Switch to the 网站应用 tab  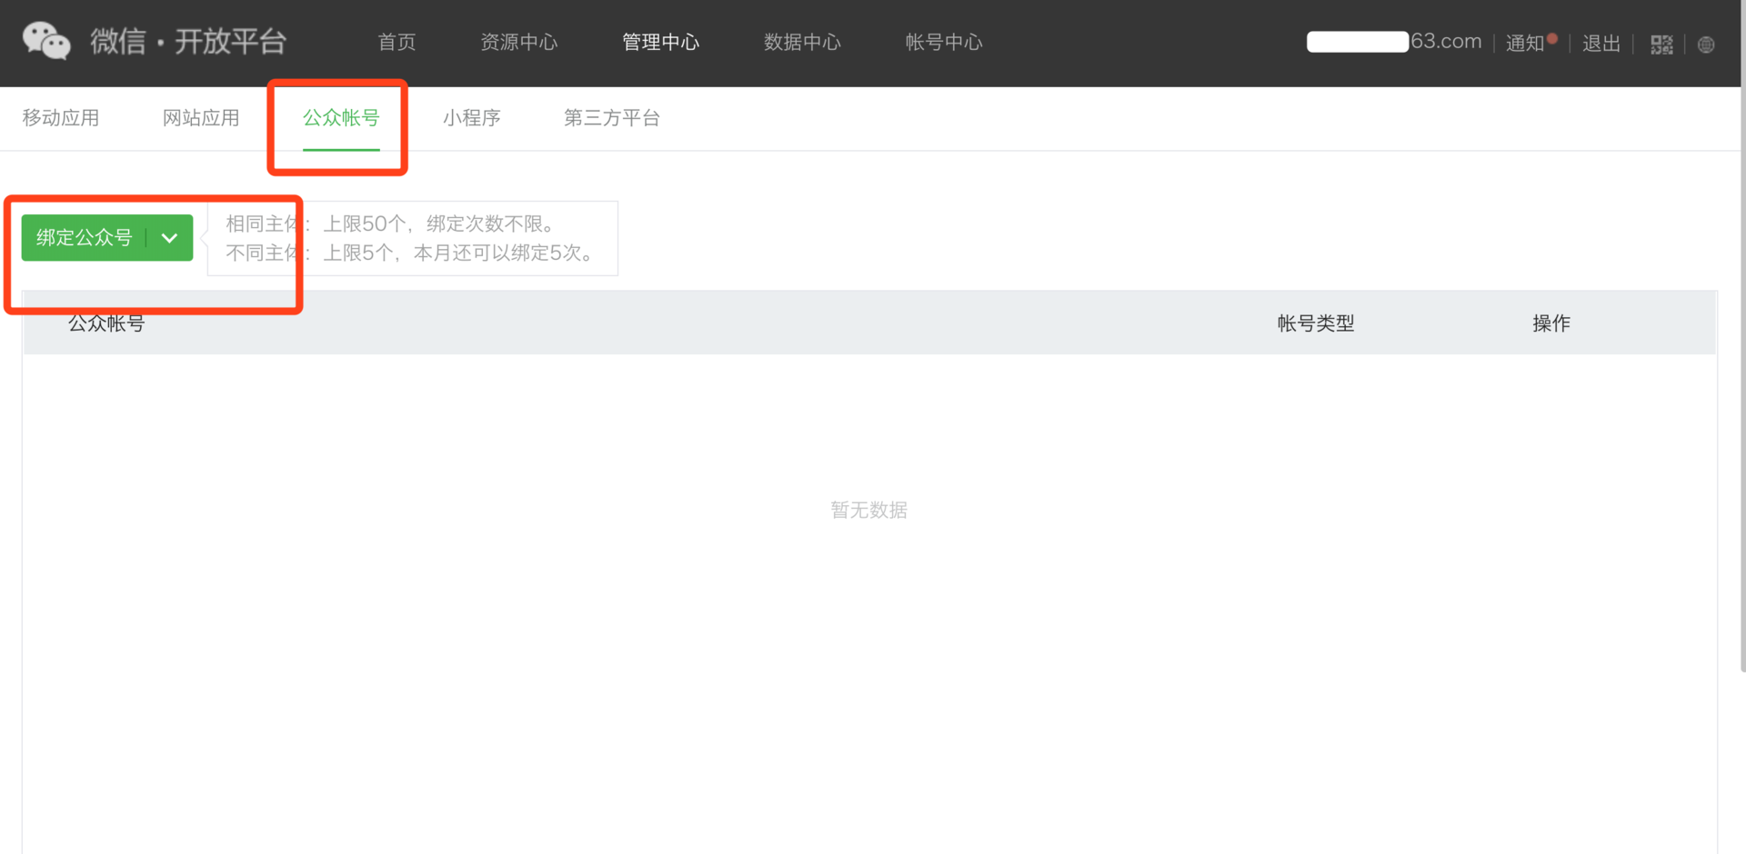click(x=201, y=118)
